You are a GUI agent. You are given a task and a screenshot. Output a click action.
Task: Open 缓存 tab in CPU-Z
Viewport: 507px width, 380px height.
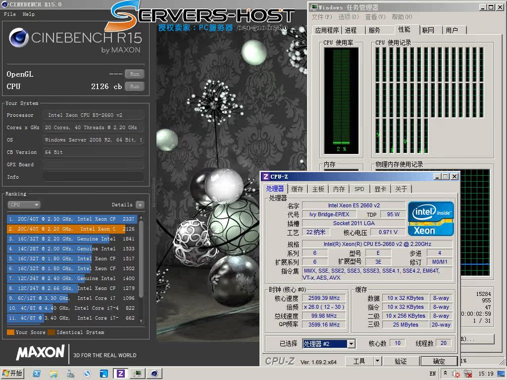point(297,189)
